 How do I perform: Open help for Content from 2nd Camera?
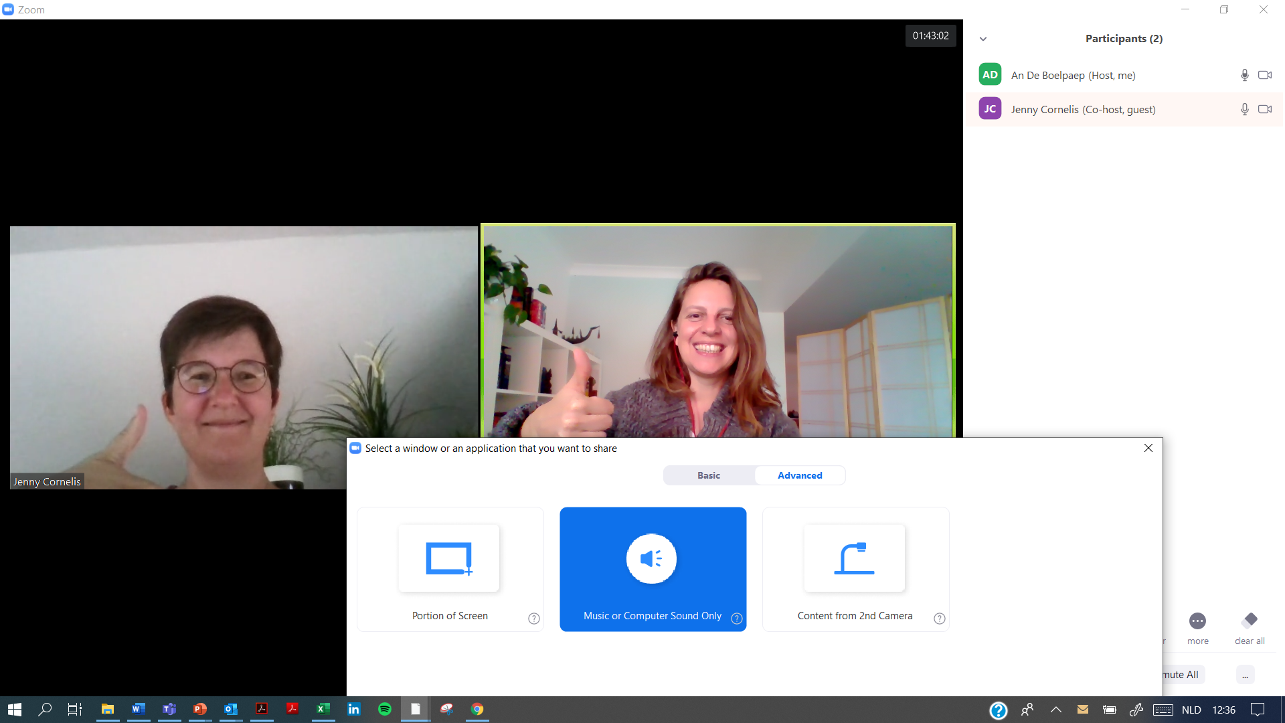(x=939, y=618)
